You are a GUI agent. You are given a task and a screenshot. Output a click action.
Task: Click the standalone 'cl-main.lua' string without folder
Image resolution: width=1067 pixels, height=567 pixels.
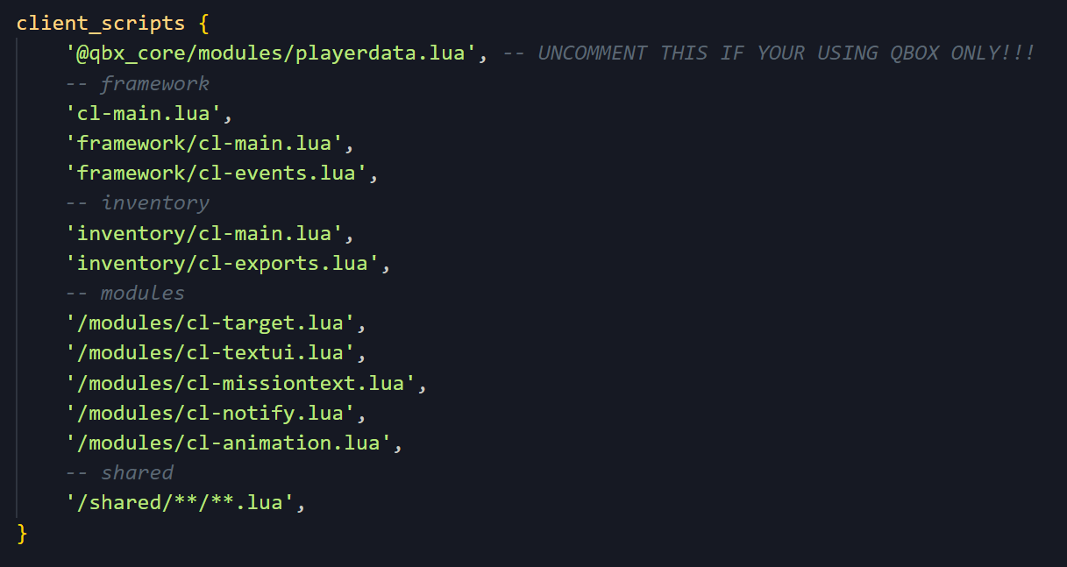(x=147, y=113)
